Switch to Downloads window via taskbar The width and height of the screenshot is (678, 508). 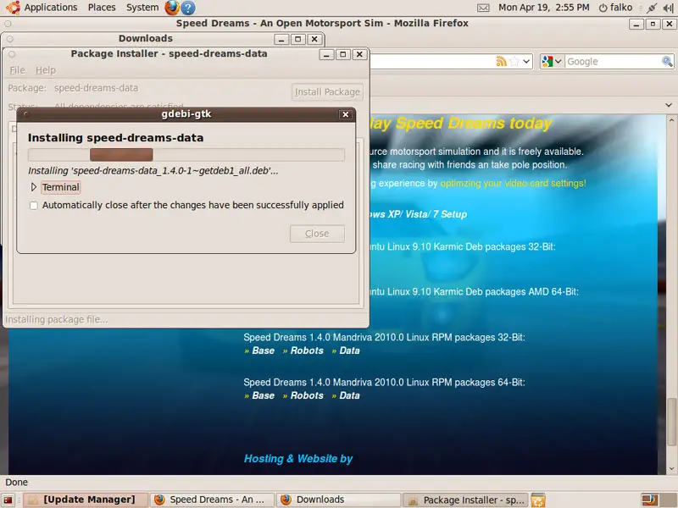tap(338, 500)
